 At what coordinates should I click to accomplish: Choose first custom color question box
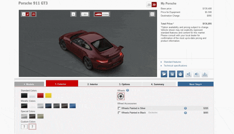24,126
